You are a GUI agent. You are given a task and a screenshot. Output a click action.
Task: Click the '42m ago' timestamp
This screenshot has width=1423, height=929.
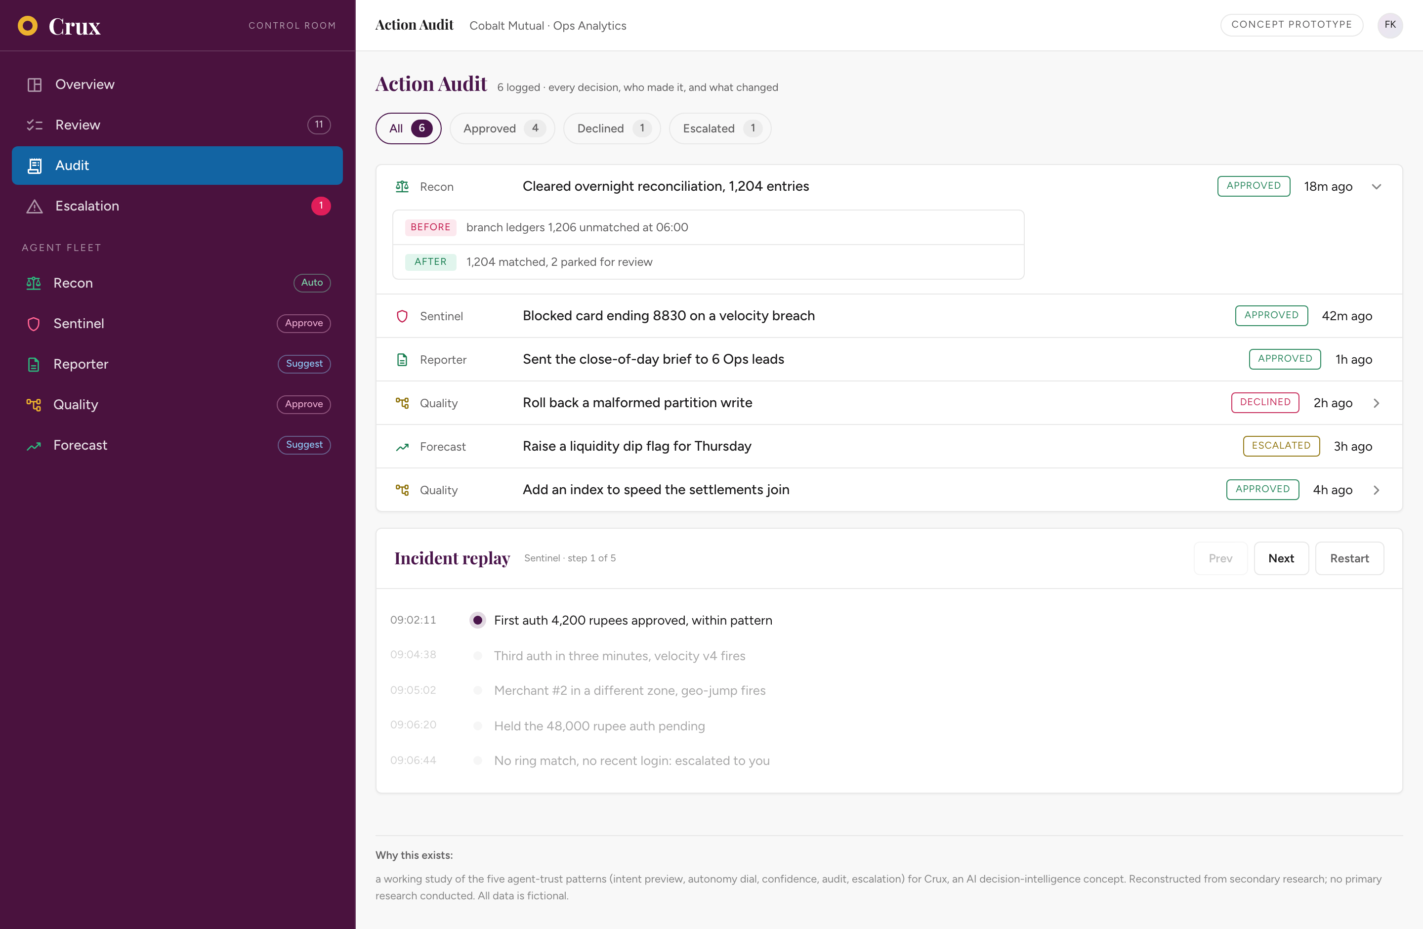pos(1346,316)
